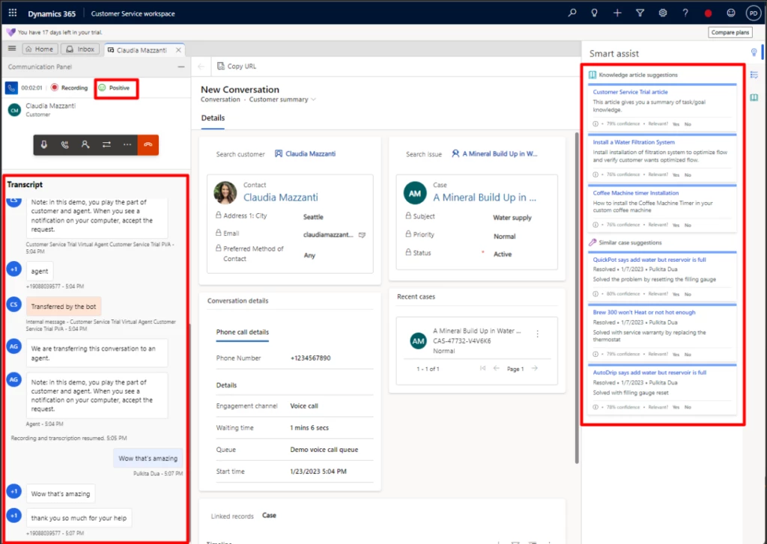The width and height of the screenshot is (767, 544).
Task: Mark Install a Water Filtration System irrelevant No
Action: [x=688, y=174]
